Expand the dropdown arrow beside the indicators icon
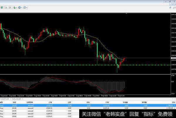 pyautogui.click(x=16, y=7)
